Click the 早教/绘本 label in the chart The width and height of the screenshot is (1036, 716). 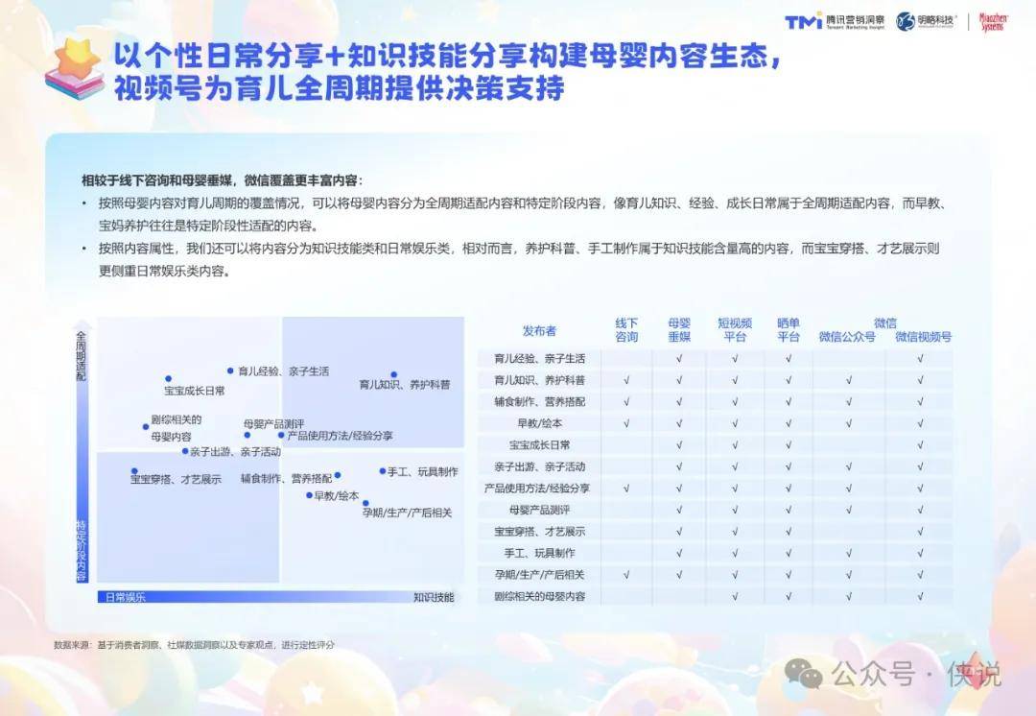337,495
